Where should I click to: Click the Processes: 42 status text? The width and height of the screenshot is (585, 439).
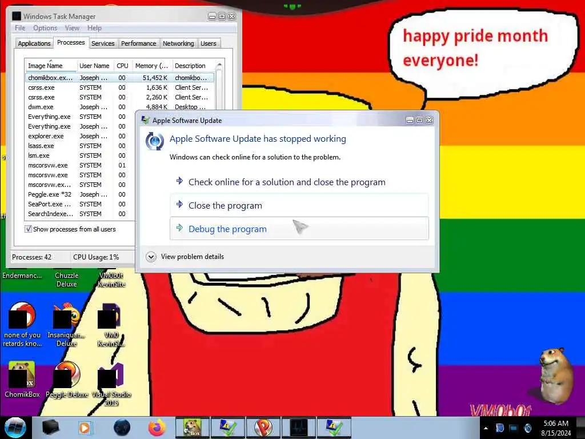pyautogui.click(x=32, y=257)
